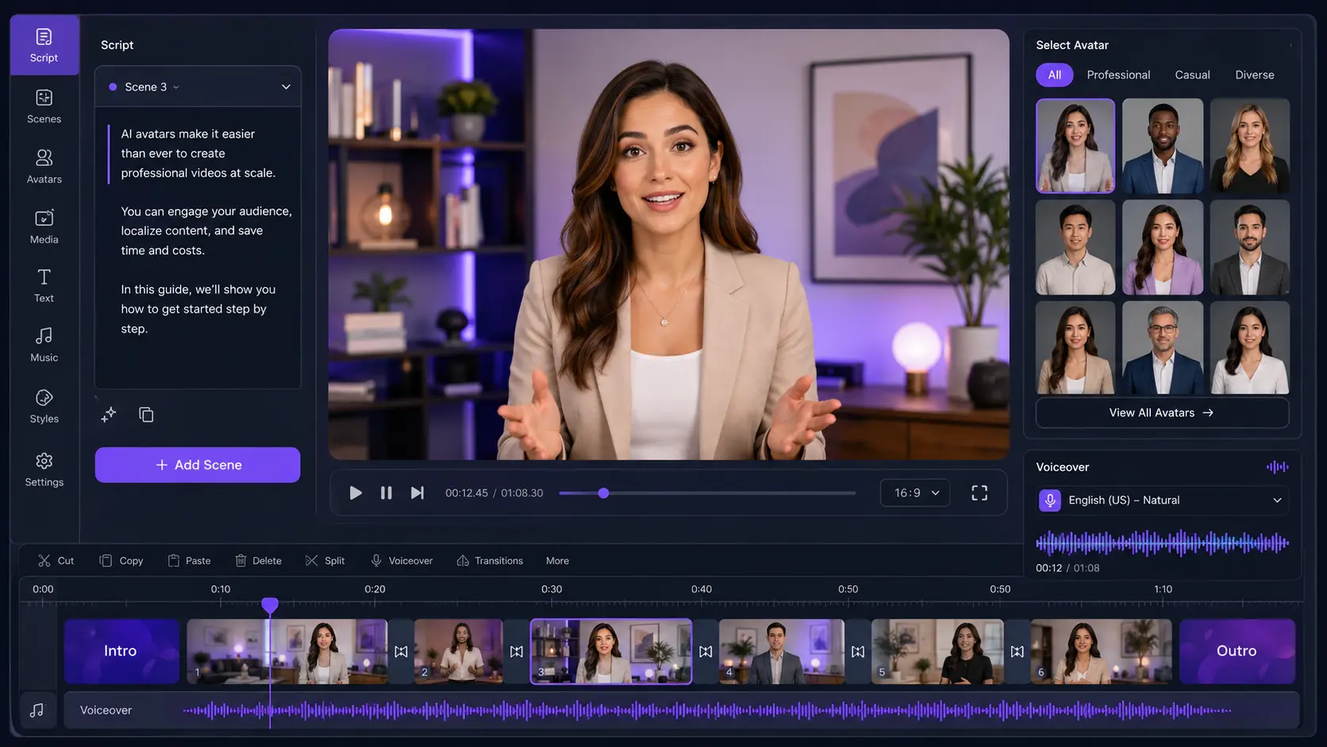The width and height of the screenshot is (1327, 747).
Task: Click Delete in the timeline toolbar
Action: click(259, 560)
